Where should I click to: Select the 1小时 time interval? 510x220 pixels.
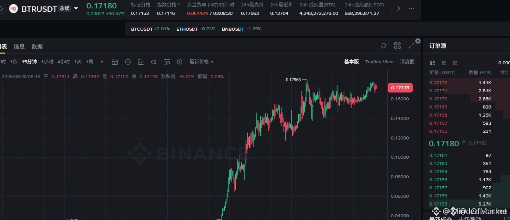(x=47, y=62)
